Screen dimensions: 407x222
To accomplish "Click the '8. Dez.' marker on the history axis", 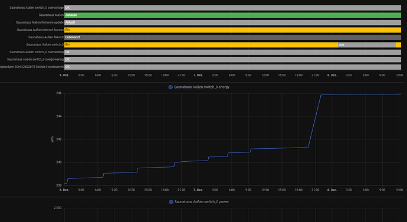I will click(332, 75).
